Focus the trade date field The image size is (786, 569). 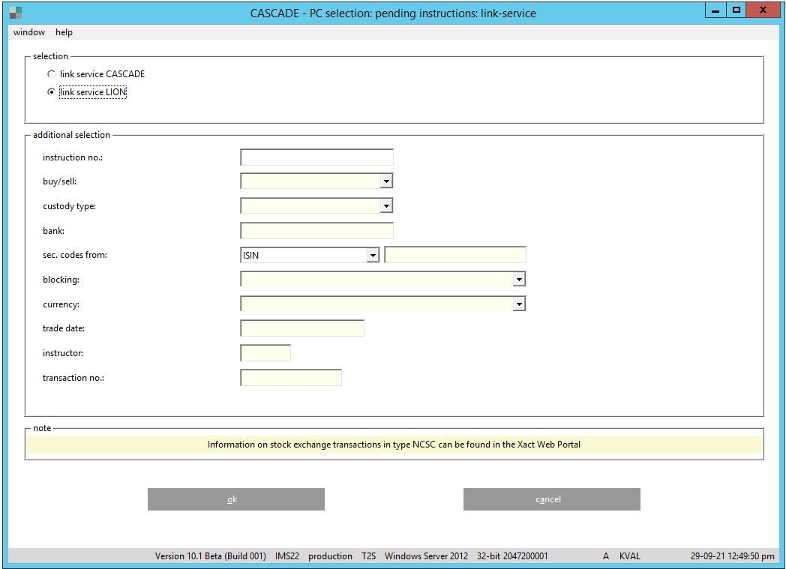302,328
